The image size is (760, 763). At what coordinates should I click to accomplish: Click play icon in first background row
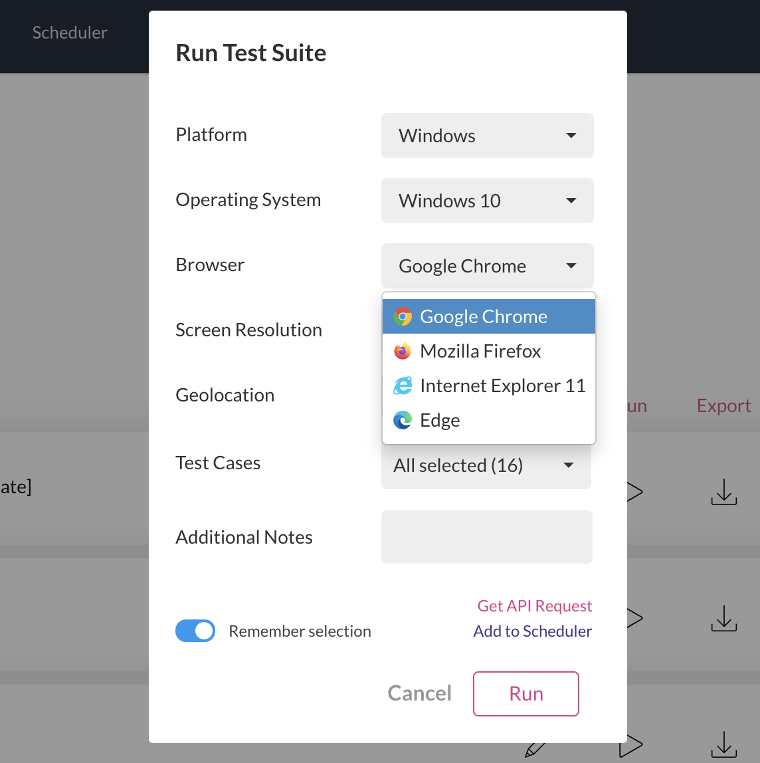click(x=634, y=491)
